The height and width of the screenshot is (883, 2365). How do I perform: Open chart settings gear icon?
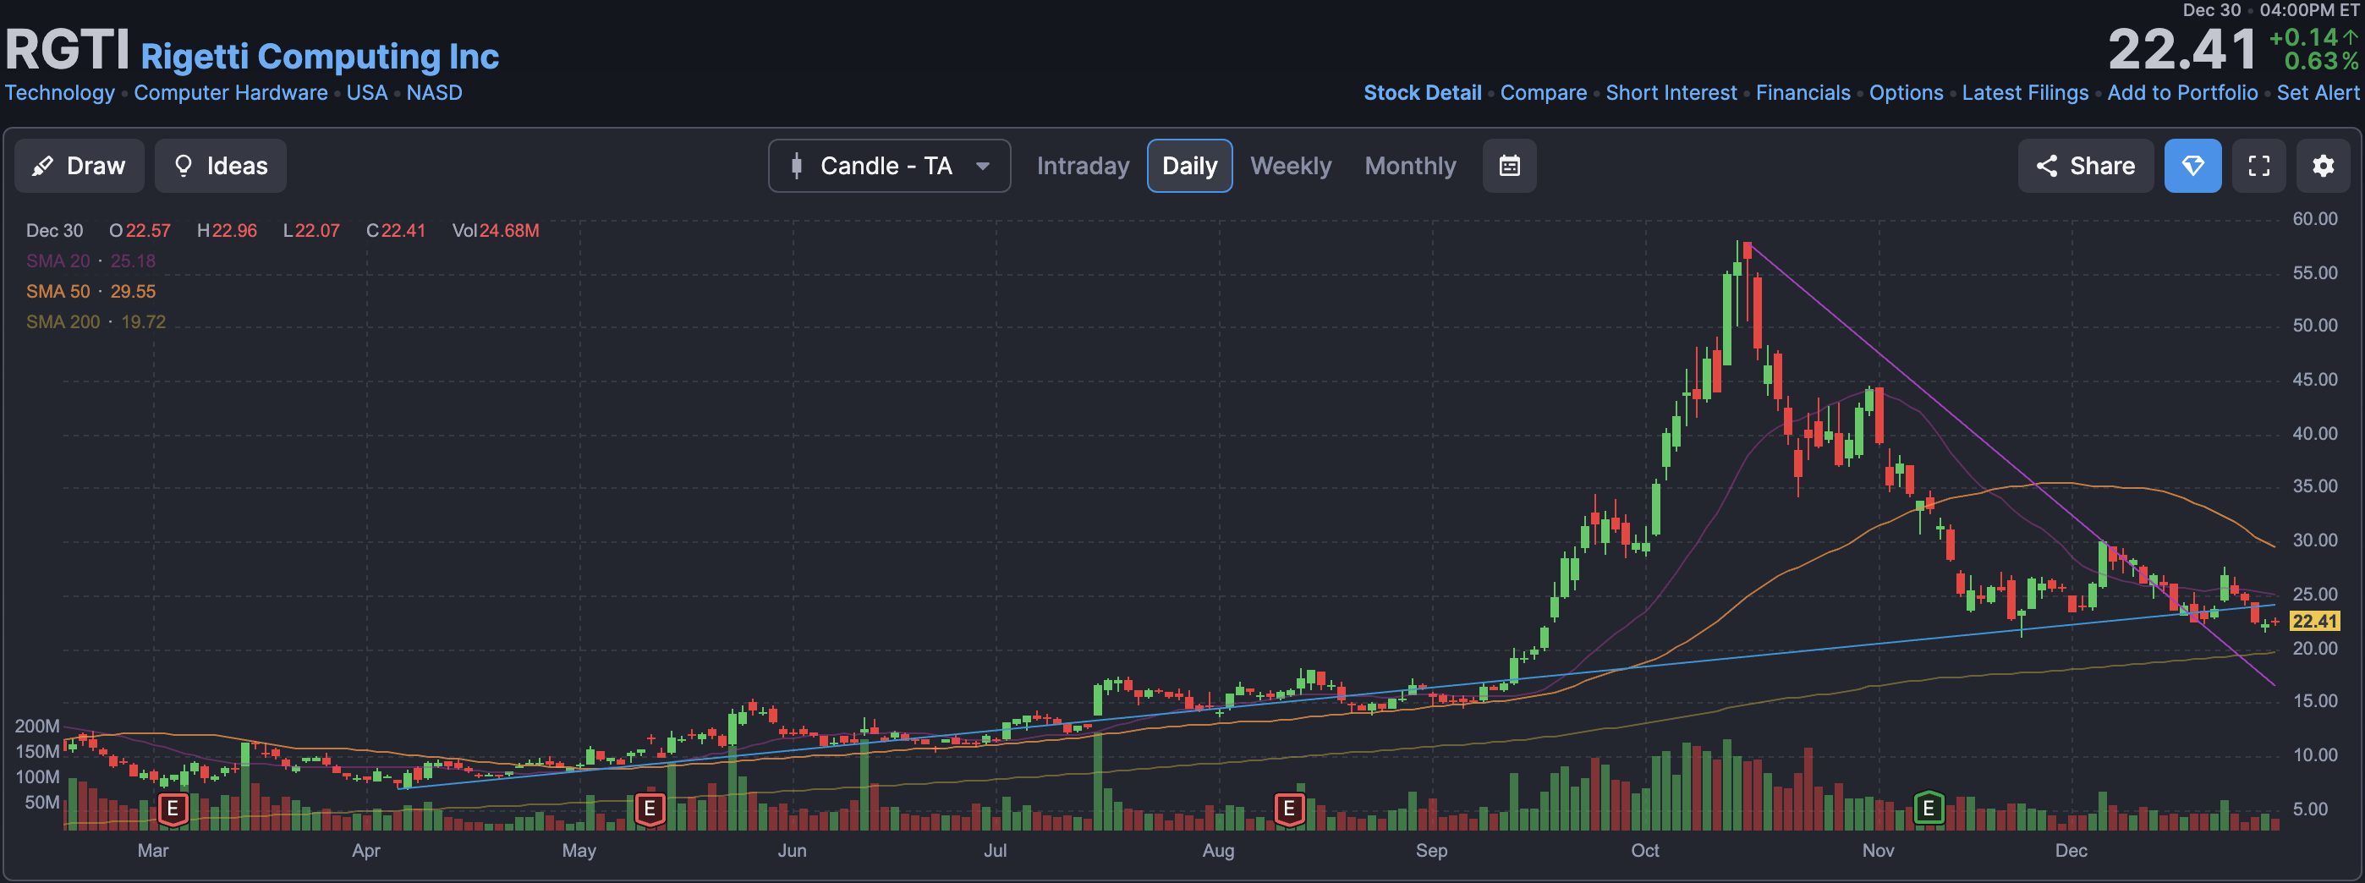(2323, 166)
